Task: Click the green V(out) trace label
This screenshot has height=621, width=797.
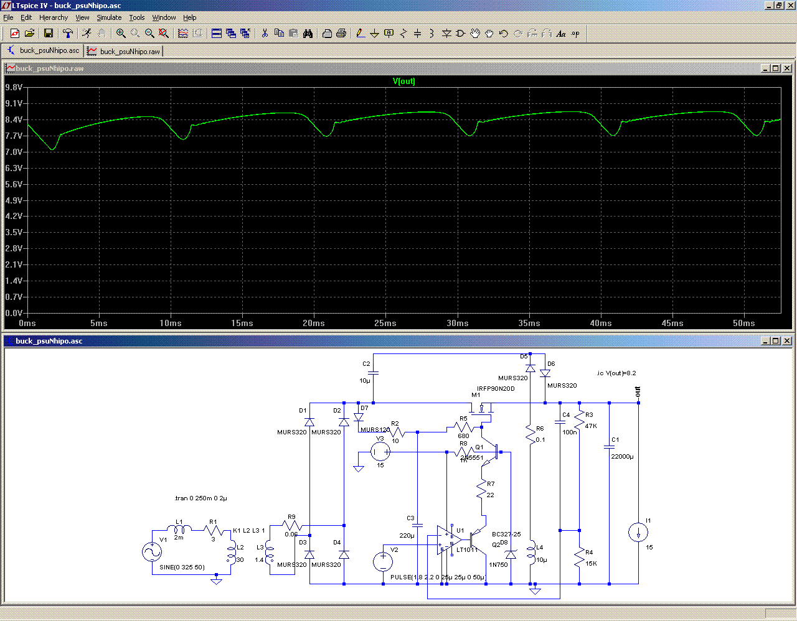Action: pos(403,82)
